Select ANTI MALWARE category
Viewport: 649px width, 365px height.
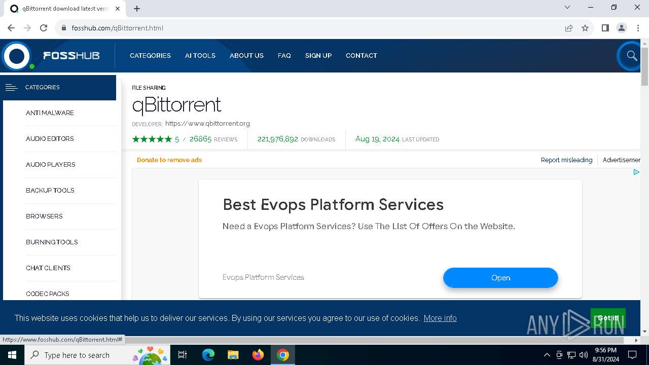pyautogui.click(x=50, y=113)
